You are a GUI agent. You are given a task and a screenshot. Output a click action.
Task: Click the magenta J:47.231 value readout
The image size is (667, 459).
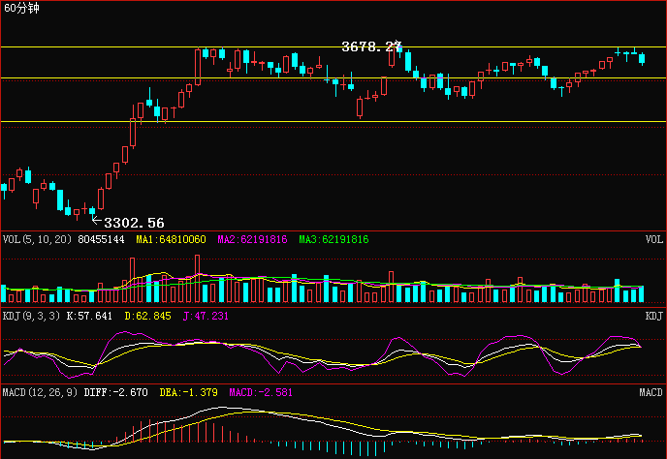(x=206, y=316)
